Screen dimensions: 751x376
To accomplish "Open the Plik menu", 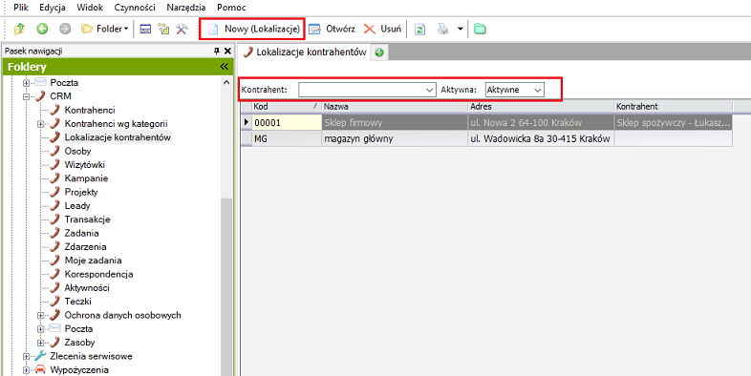I will [21, 8].
